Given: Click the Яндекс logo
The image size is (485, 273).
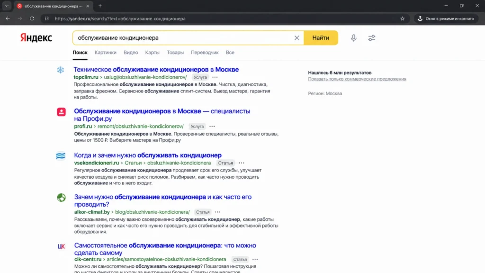Looking at the screenshot, I should click(36, 38).
